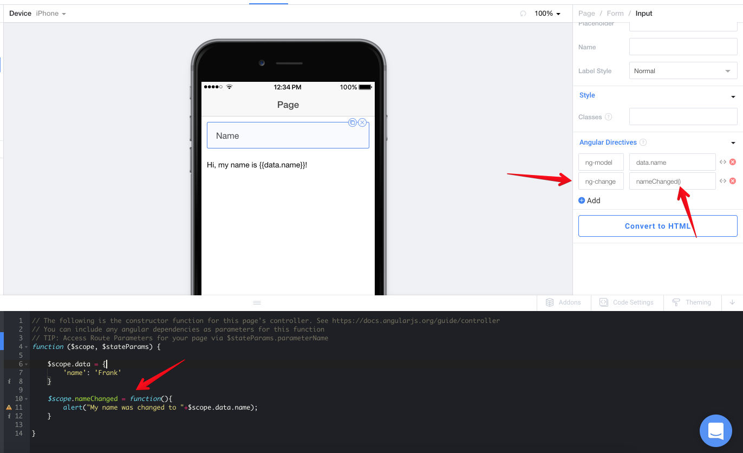Go to Page in breadcrumb
This screenshot has width=743, height=453.
pyautogui.click(x=586, y=14)
